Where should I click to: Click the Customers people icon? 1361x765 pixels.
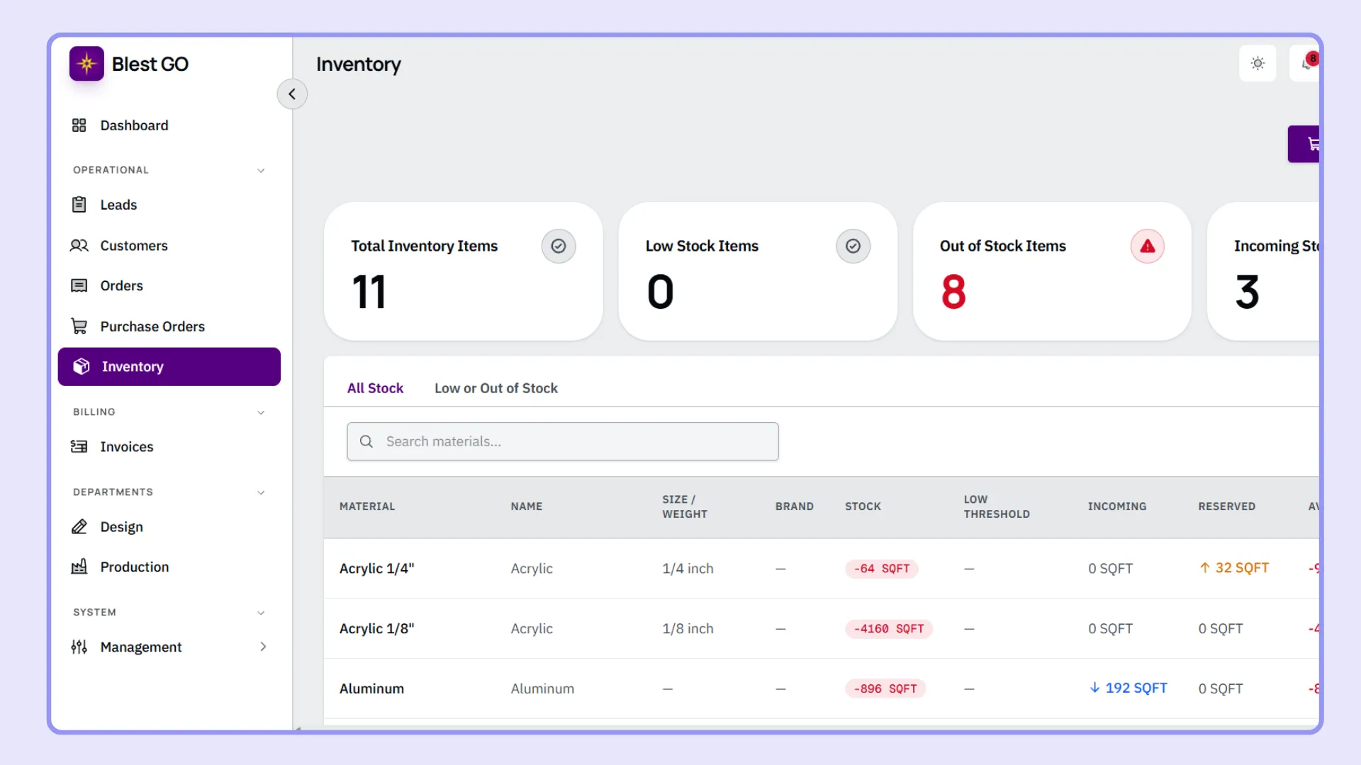click(x=79, y=246)
